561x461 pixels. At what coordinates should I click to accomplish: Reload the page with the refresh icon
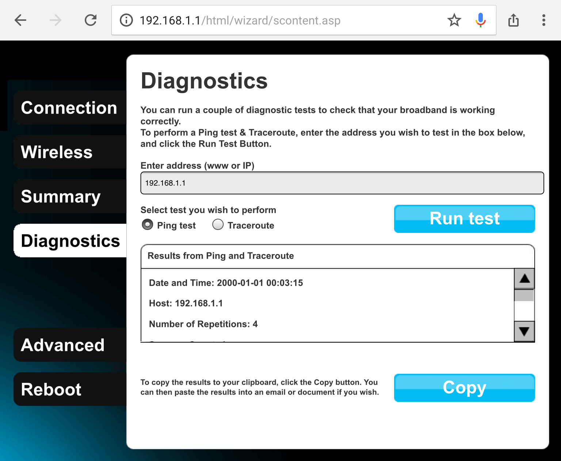tap(91, 20)
